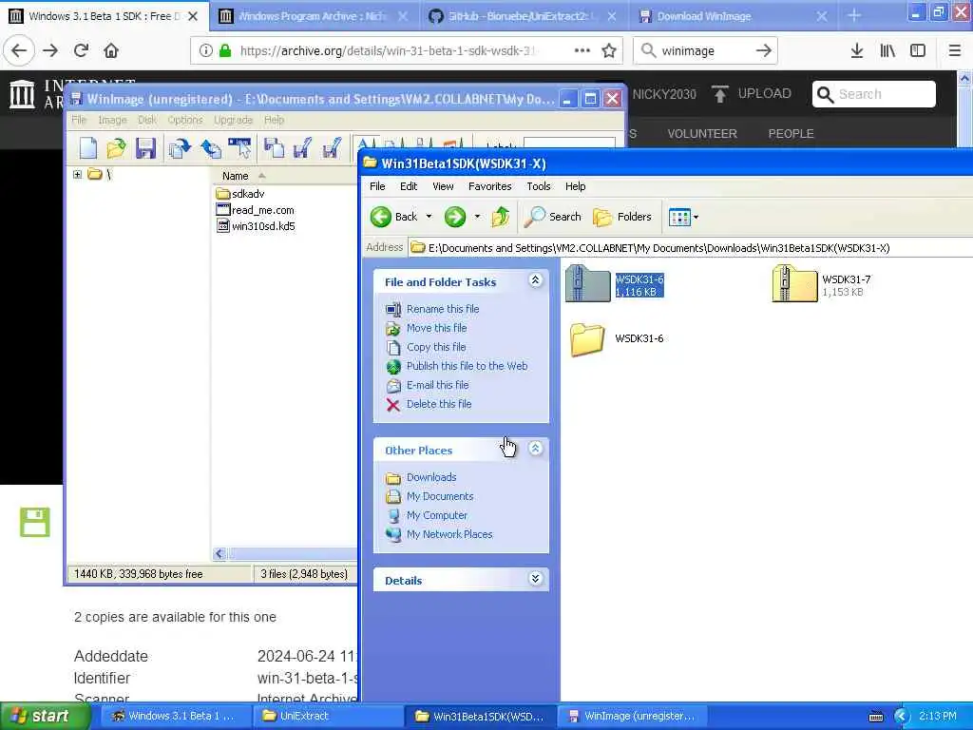The width and height of the screenshot is (973, 730).
Task: Go to Downloads in Other Places
Action: point(431,477)
